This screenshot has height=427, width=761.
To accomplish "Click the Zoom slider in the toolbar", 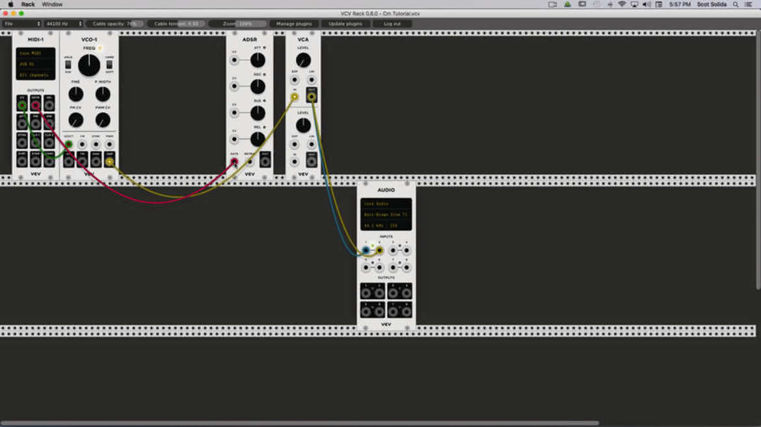I will pos(238,24).
